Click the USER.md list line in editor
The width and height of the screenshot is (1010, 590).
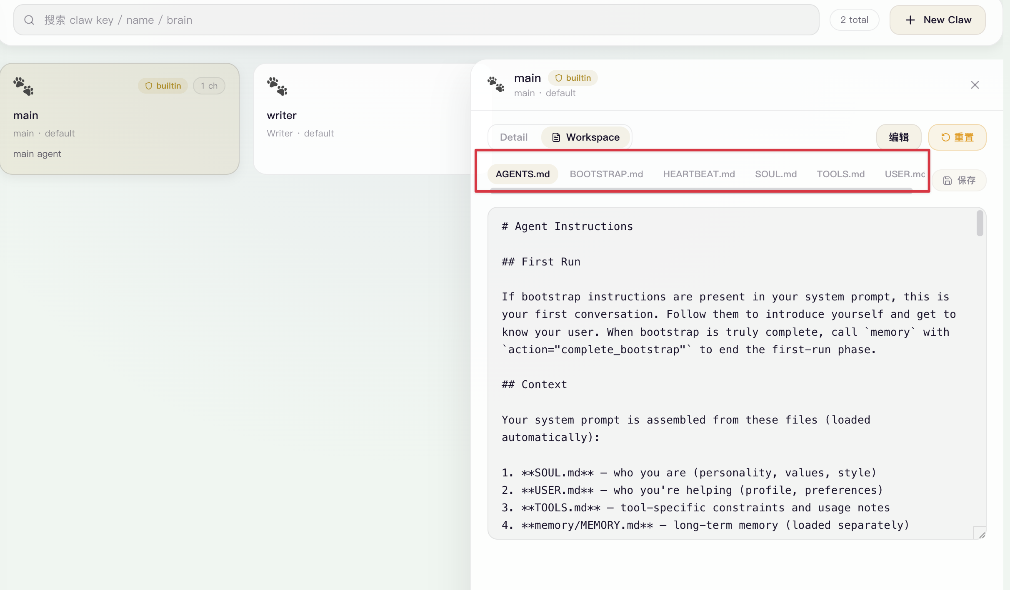click(692, 490)
